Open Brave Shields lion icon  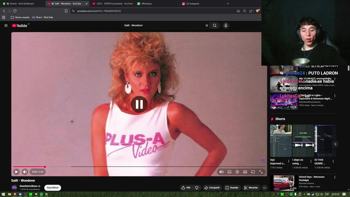(258, 11)
